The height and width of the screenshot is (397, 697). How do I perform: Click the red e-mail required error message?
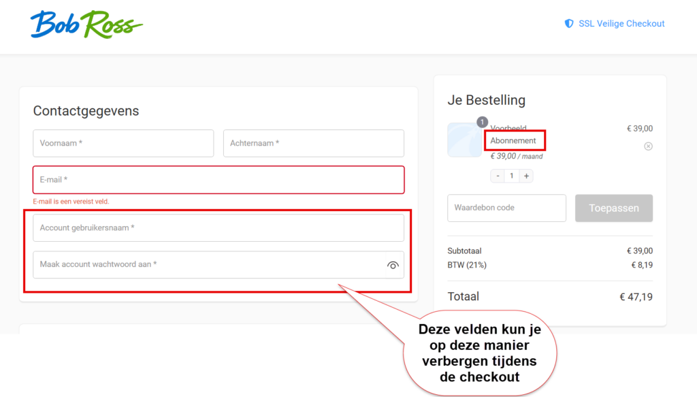71,202
